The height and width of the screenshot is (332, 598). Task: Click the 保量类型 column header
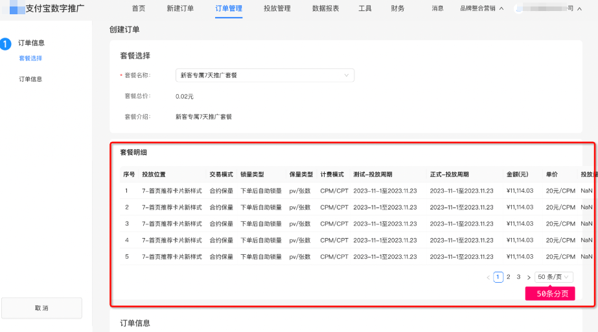301,174
